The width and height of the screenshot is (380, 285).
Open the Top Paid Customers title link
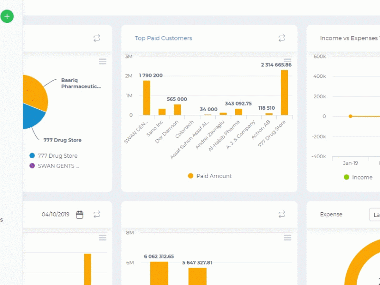[x=163, y=38]
